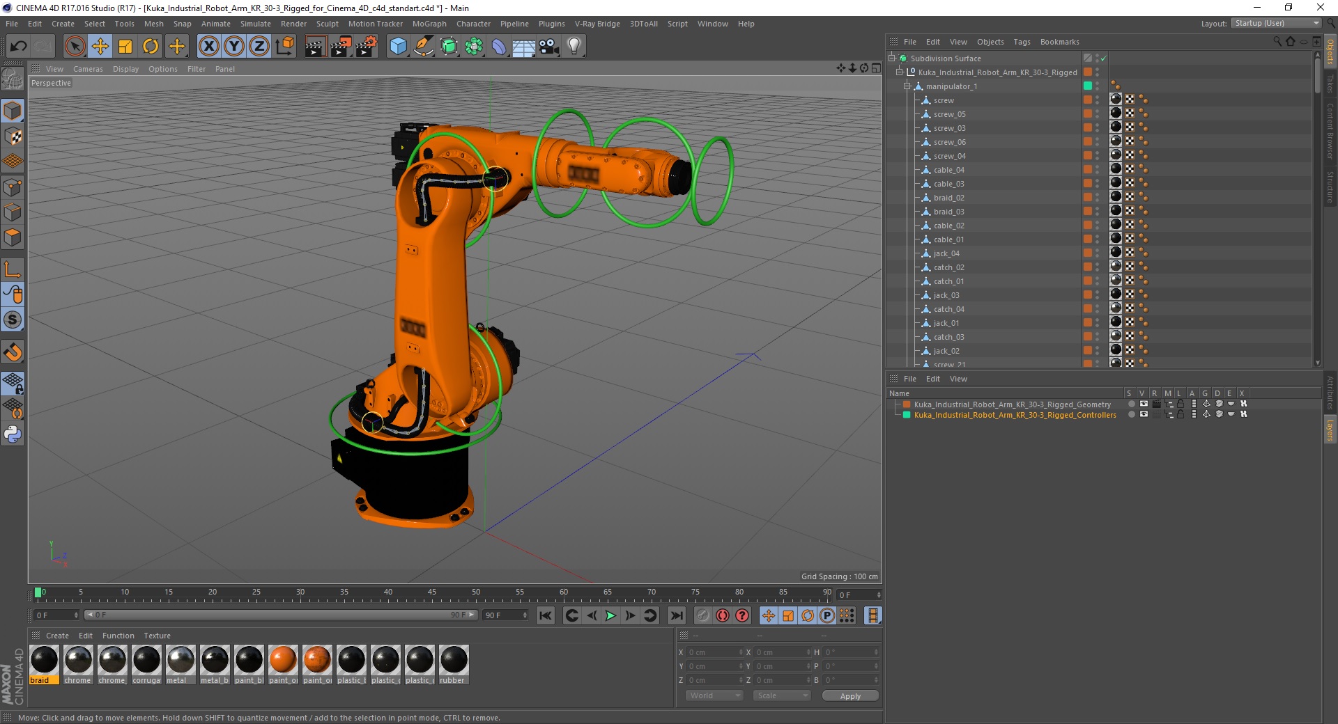Click the 90 F end frame field
This screenshot has width=1338, height=724.
point(506,615)
